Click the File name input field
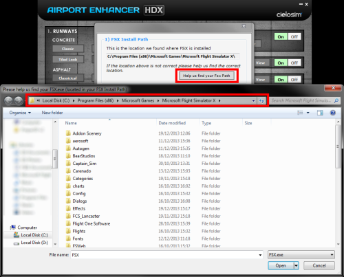This screenshot has width=344, height=277. (x=164, y=255)
